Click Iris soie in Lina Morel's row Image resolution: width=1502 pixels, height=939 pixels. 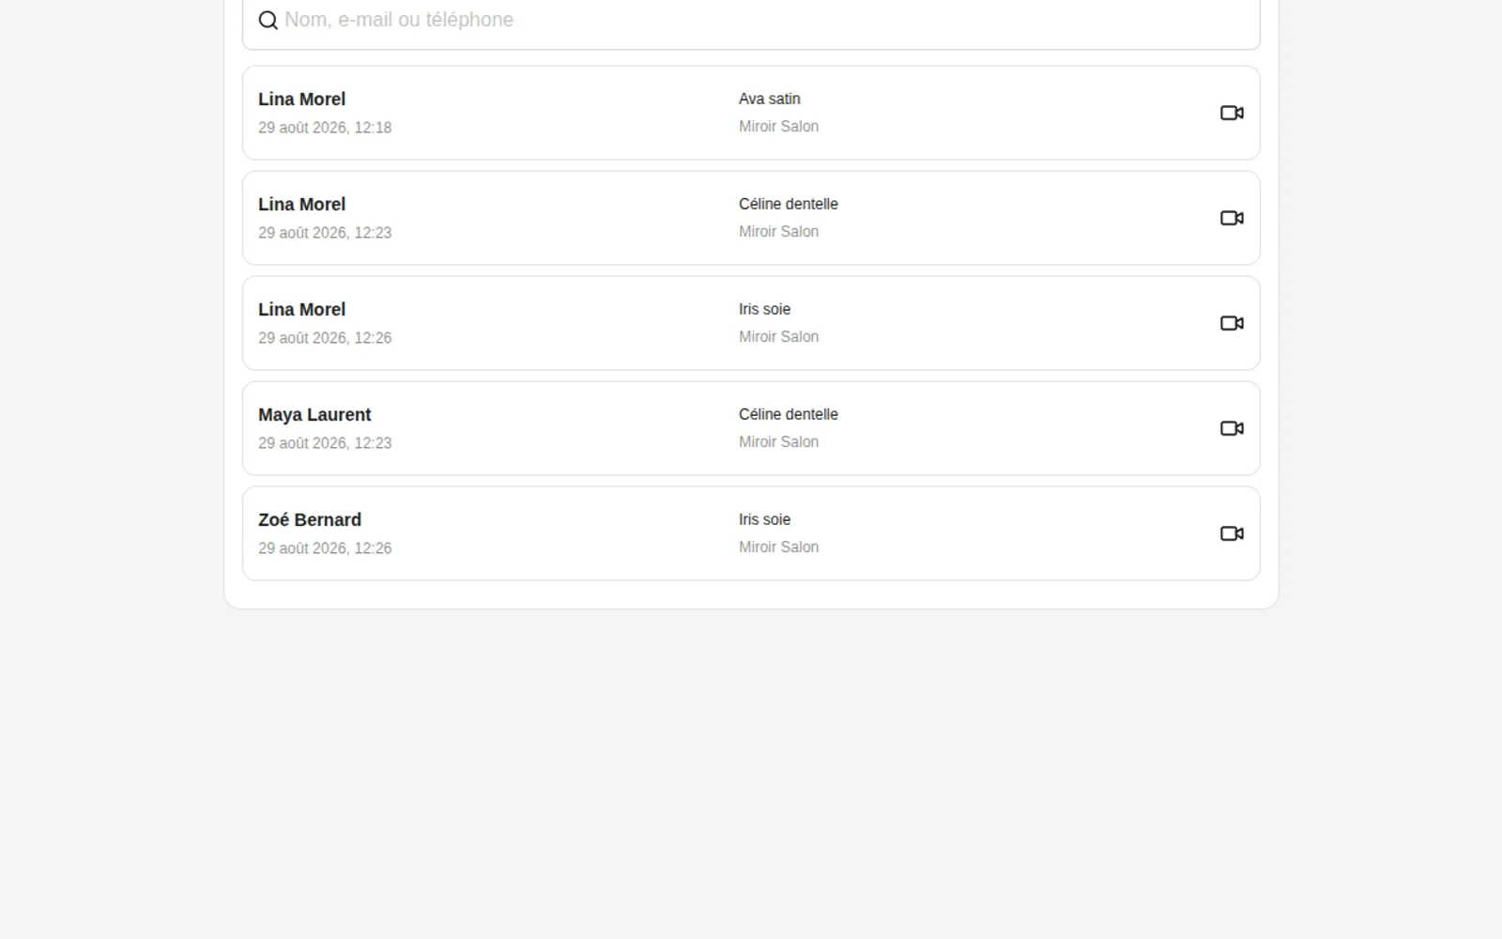click(x=765, y=309)
